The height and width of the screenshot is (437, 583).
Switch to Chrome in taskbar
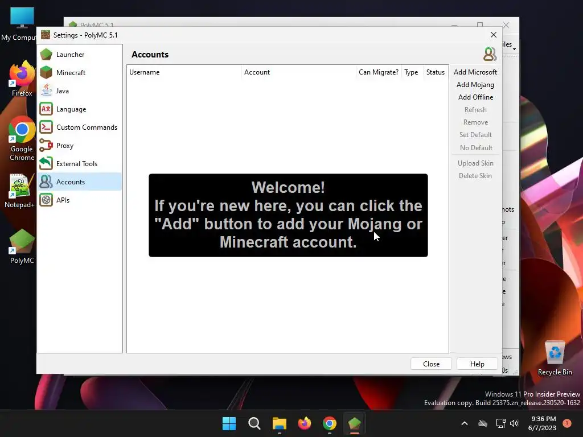click(330, 423)
